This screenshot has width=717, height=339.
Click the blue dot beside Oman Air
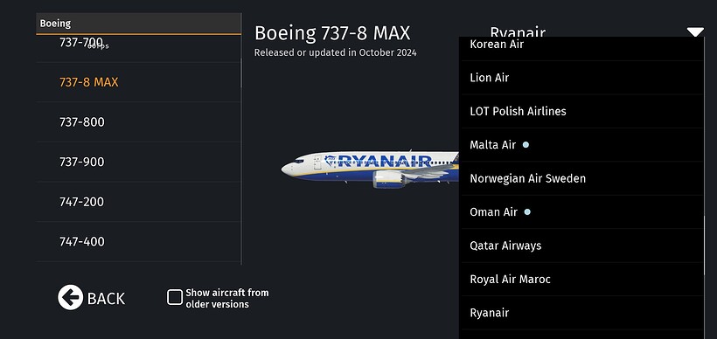[527, 212]
